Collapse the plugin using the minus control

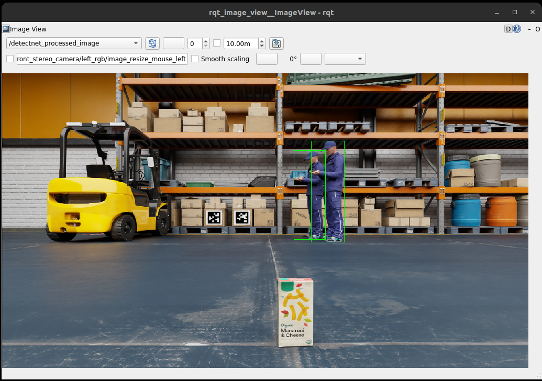(x=529, y=29)
